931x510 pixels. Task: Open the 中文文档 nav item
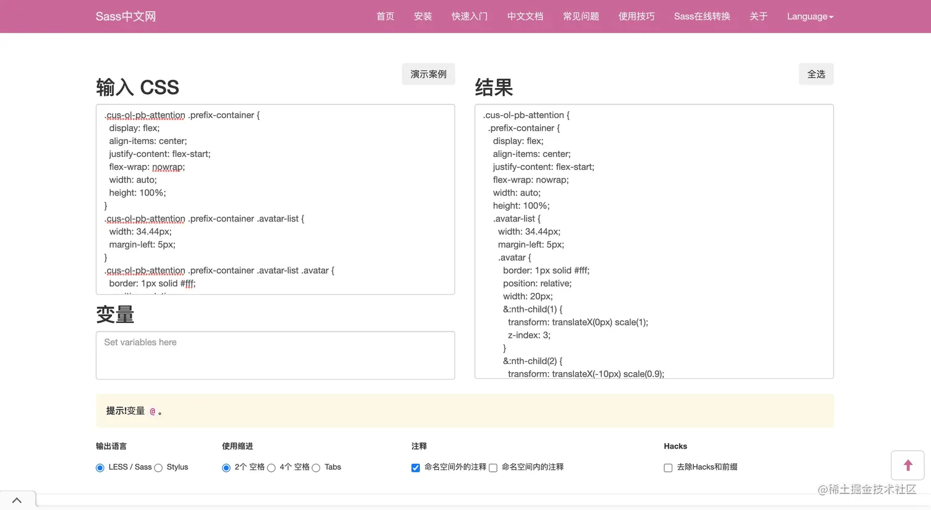tap(525, 17)
